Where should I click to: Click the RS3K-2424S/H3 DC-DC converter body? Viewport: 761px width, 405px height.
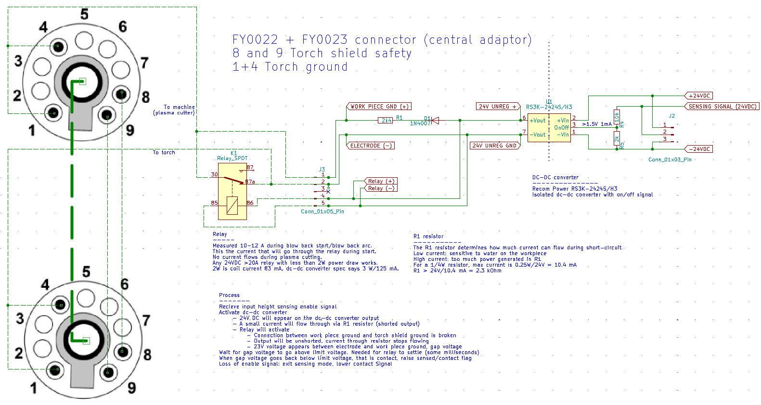(x=549, y=128)
